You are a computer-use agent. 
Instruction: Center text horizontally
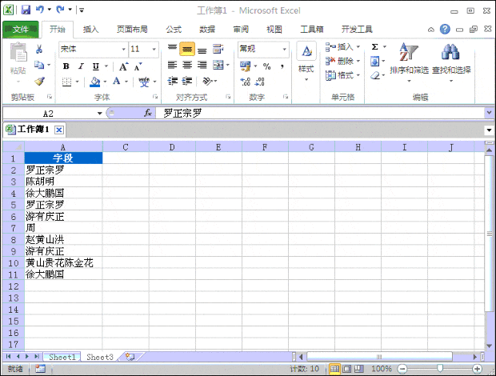pyautogui.click(x=187, y=65)
